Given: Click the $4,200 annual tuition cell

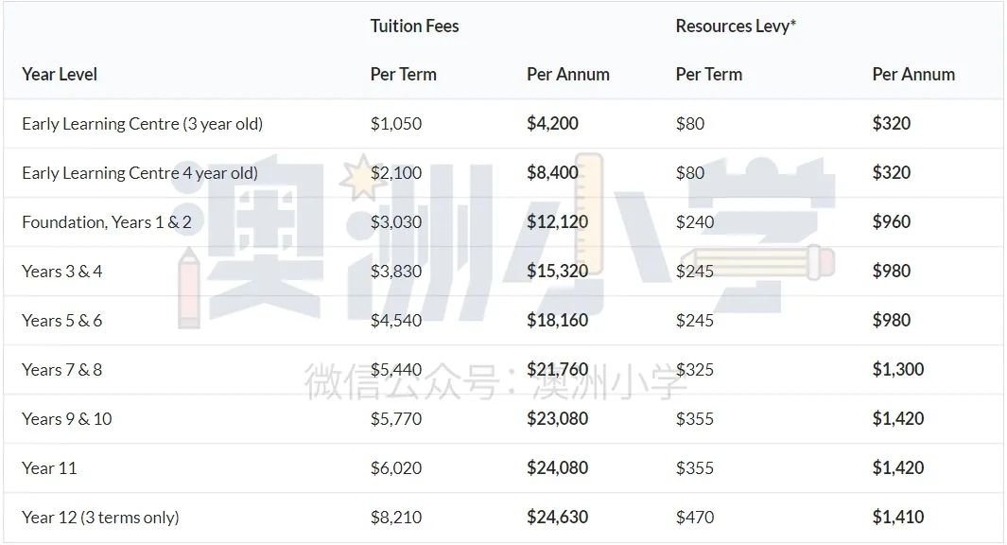Looking at the screenshot, I should click(x=552, y=123).
